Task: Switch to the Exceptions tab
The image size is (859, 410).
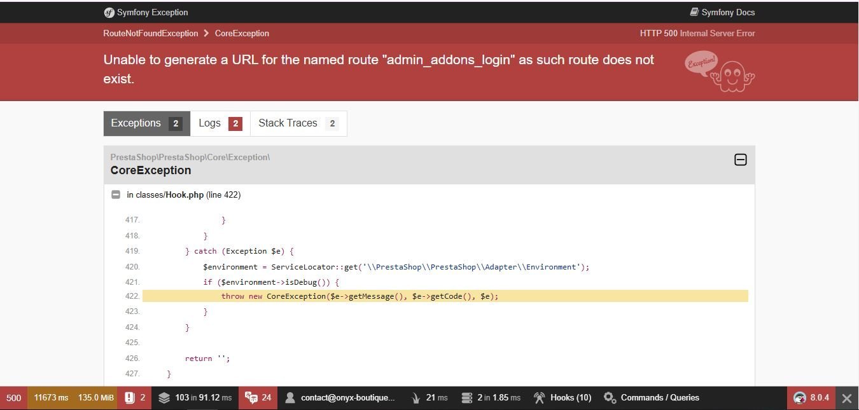Action: click(x=147, y=123)
